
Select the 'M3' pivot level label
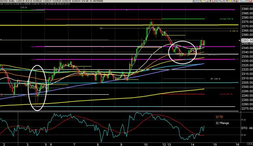(215, 79)
